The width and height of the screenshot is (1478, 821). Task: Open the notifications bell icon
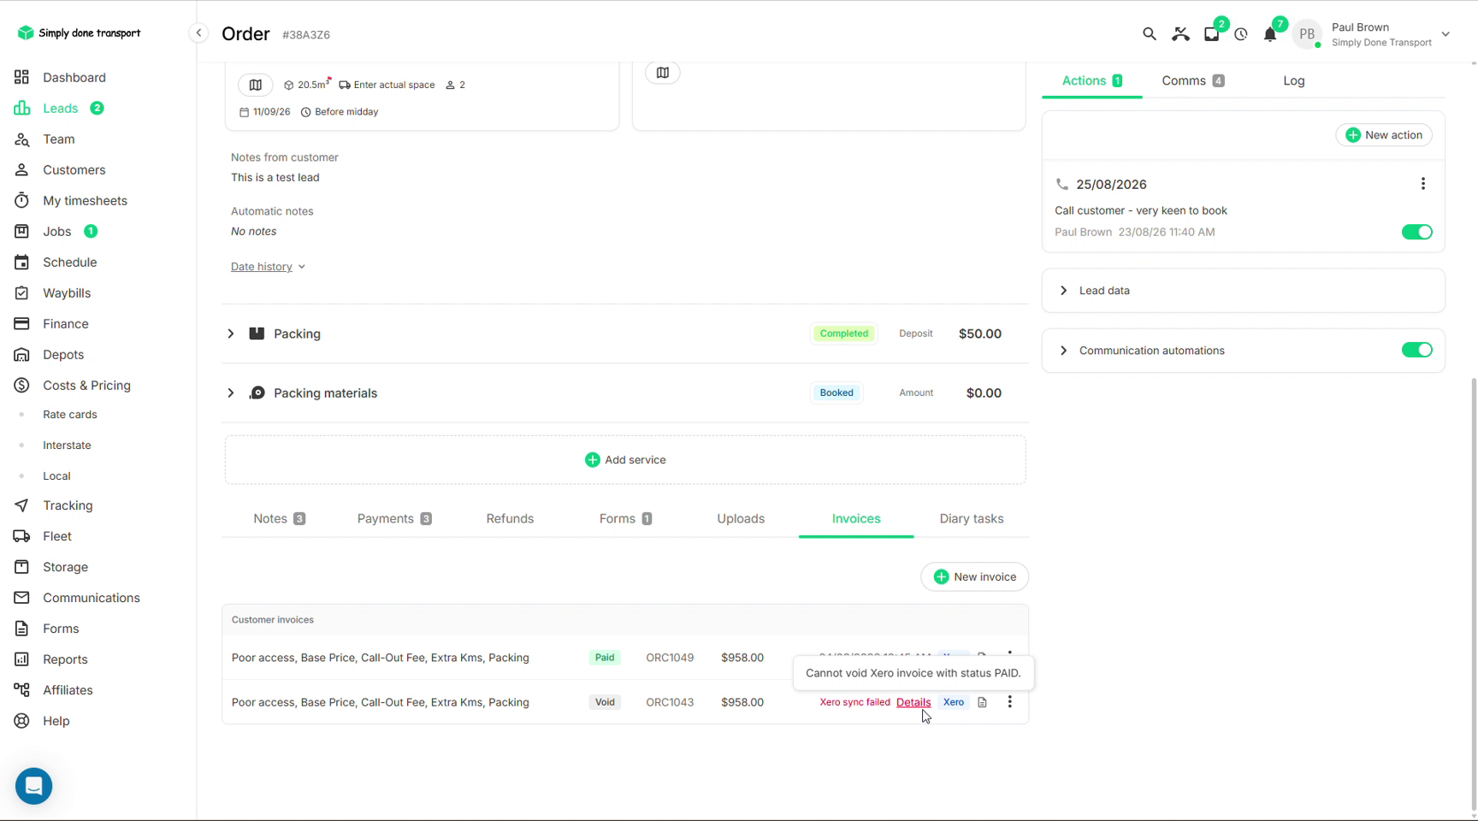1270,34
